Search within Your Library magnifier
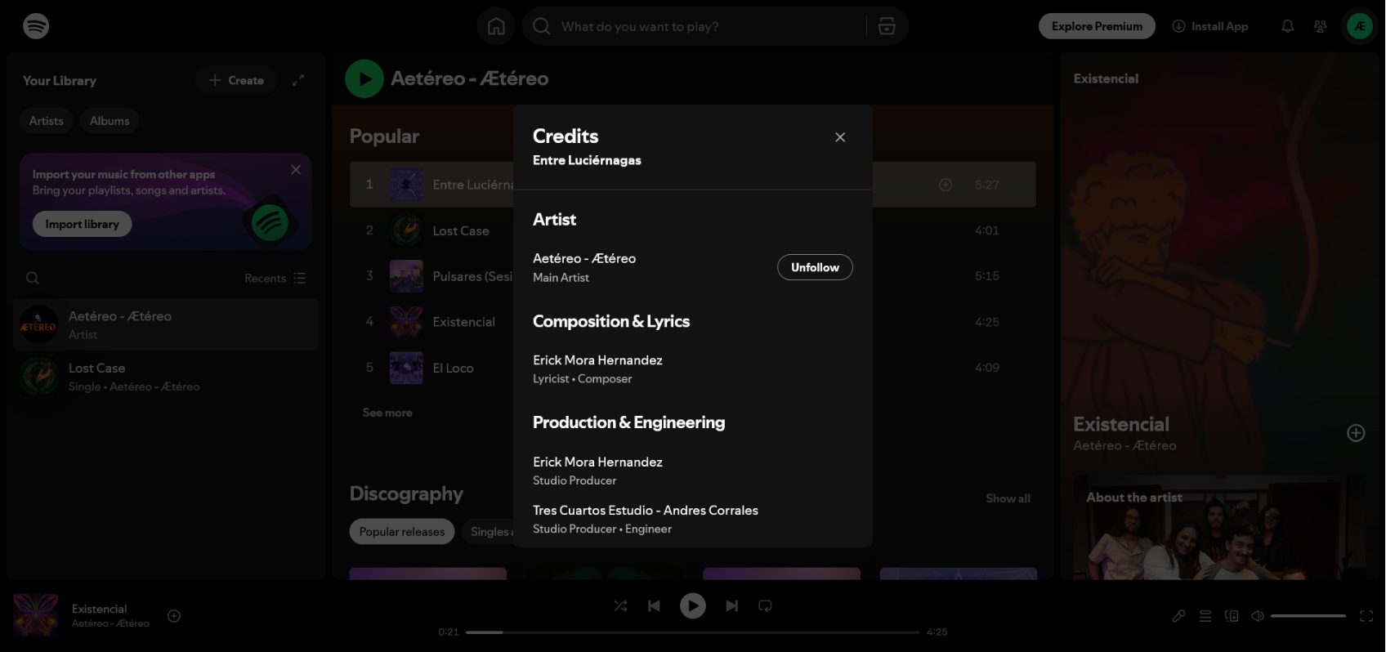This screenshot has height=652, width=1386. tap(33, 278)
